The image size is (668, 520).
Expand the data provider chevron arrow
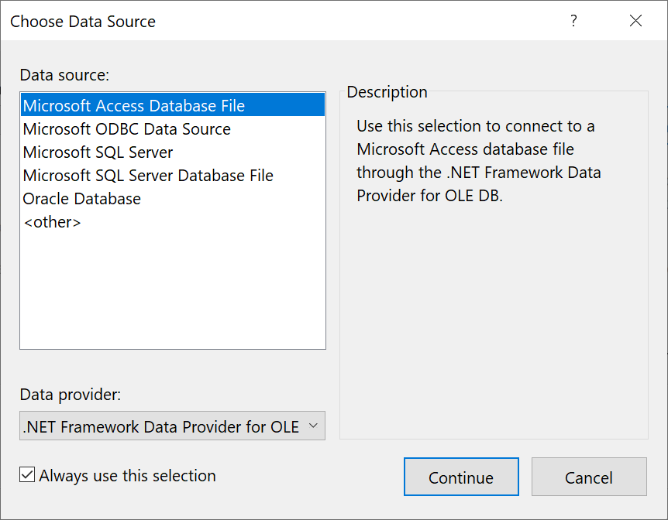[x=313, y=426]
